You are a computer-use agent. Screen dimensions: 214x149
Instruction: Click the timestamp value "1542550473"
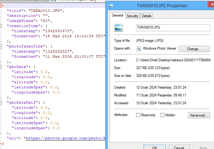57,31
